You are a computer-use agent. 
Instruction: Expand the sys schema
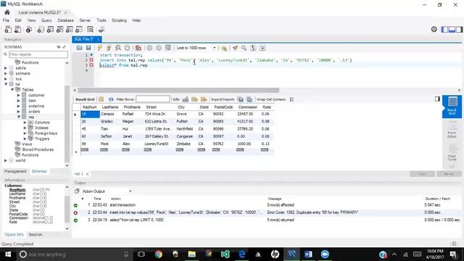pyautogui.click(x=5, y=79)
